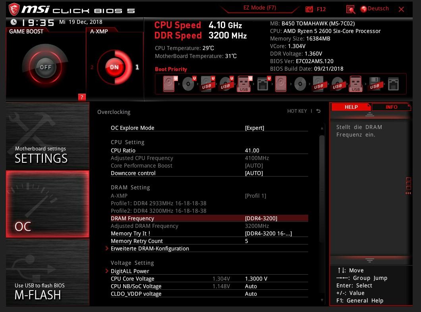Select the legacy USB hard disk boot icon
421x312 pixels.
[x=319, y=84]
